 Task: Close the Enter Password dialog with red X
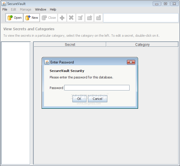point(131,62)
